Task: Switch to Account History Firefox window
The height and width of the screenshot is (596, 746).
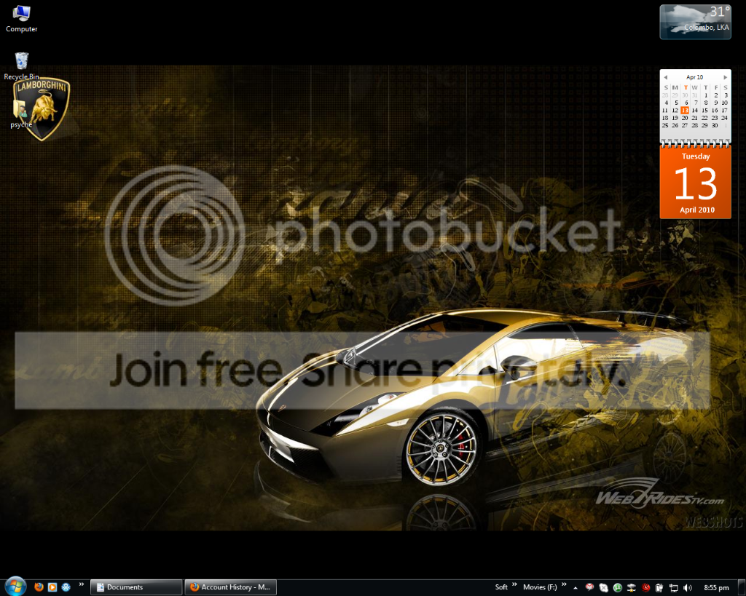Action: 230,587
